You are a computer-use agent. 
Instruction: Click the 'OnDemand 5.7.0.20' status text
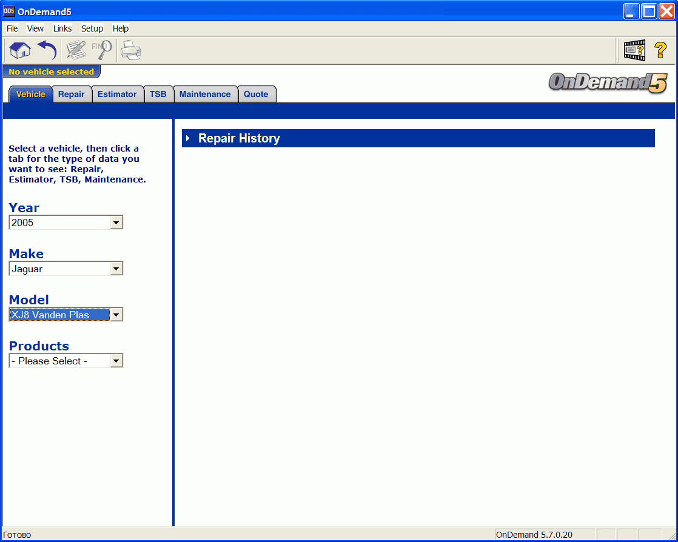click(534, 535)
